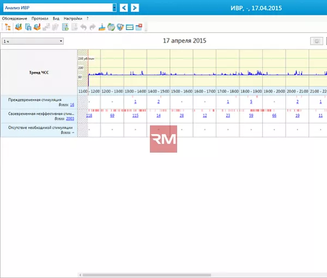Open premature stimulation link 2 at 20:00-21:00

coord(298,102)
